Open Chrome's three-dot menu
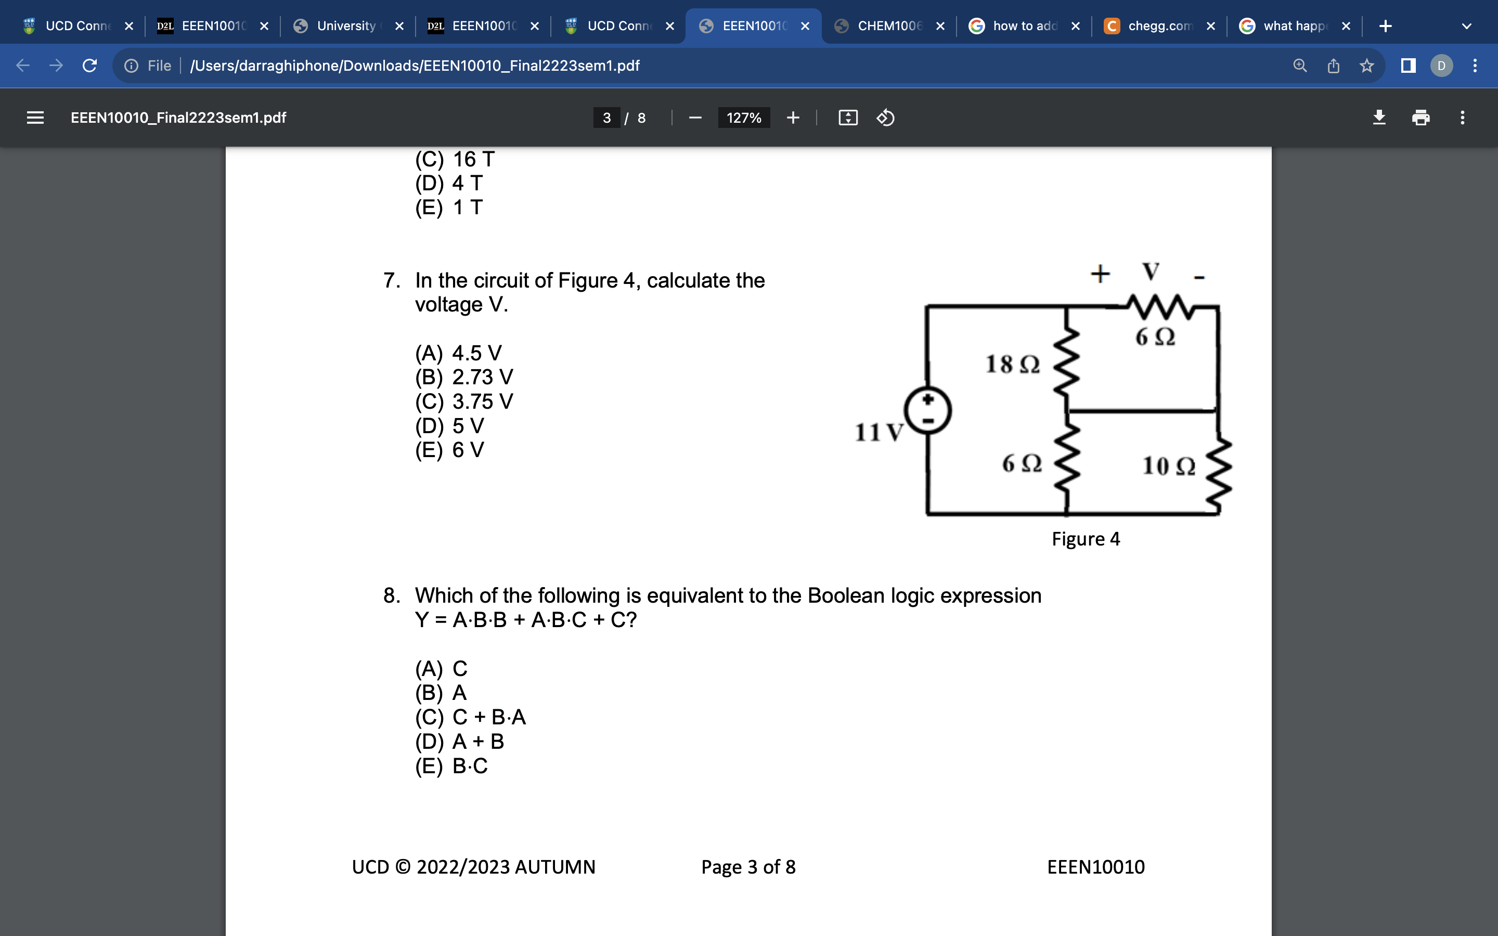1498x936 pixels. 1475,66
